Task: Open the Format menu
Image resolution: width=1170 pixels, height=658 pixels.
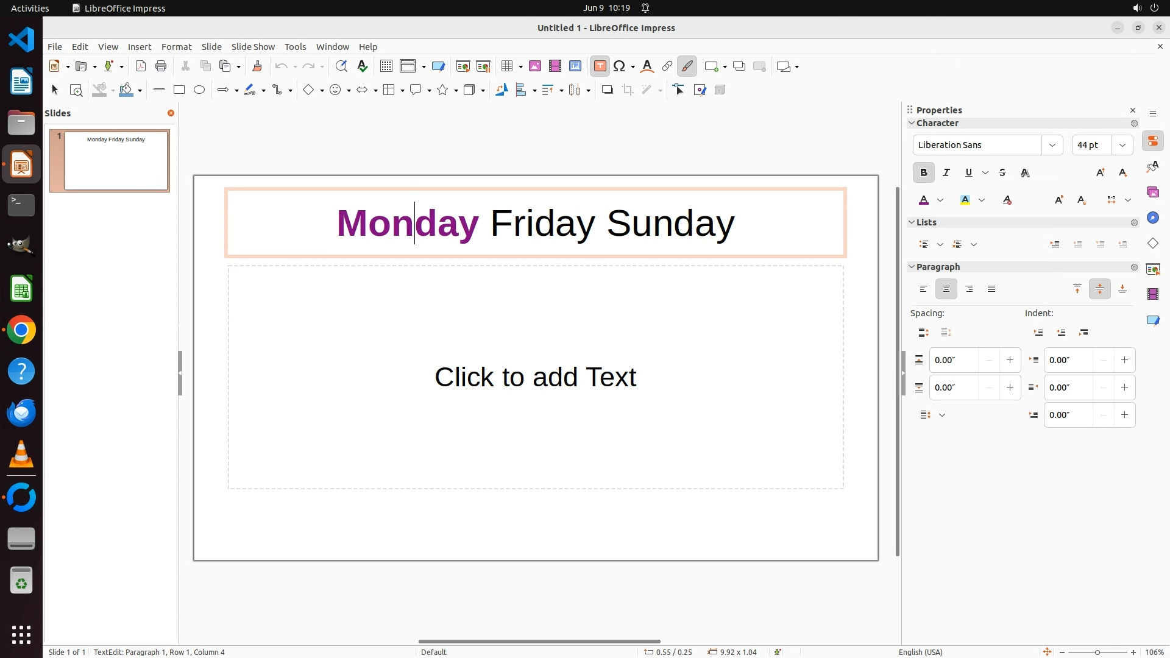Action: pyautogui.click(x=176, y=47)
